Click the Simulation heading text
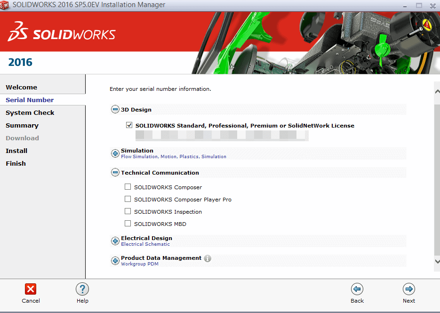The height and width of the screenshot is (313, 440). (x=137, y=151)
